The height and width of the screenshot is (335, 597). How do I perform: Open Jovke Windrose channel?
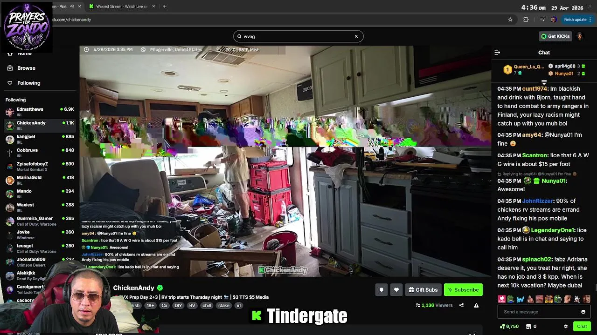(x=40, y=234)
